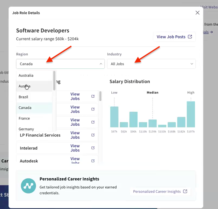Select Brazil from the region list

[34, 97]
